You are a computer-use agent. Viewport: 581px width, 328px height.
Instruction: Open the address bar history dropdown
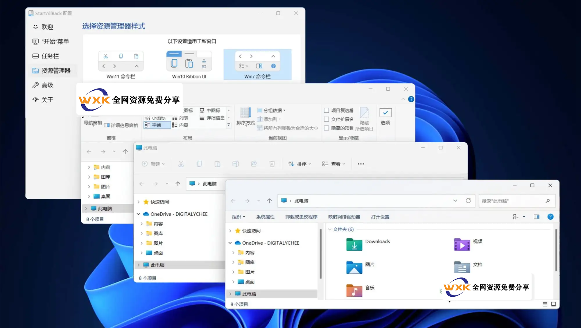[455, 201]
